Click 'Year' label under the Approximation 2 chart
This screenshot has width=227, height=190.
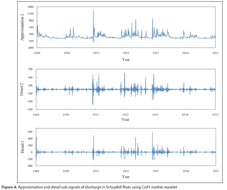point(126,59)
